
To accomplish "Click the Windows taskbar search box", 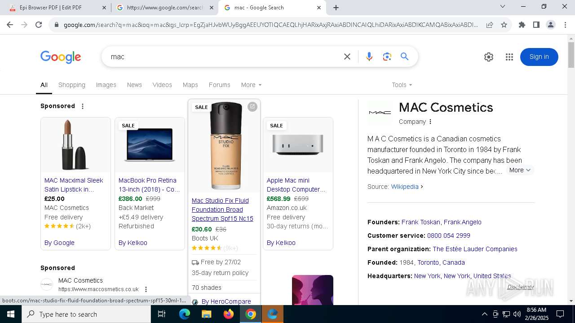I will pos(86,314).
